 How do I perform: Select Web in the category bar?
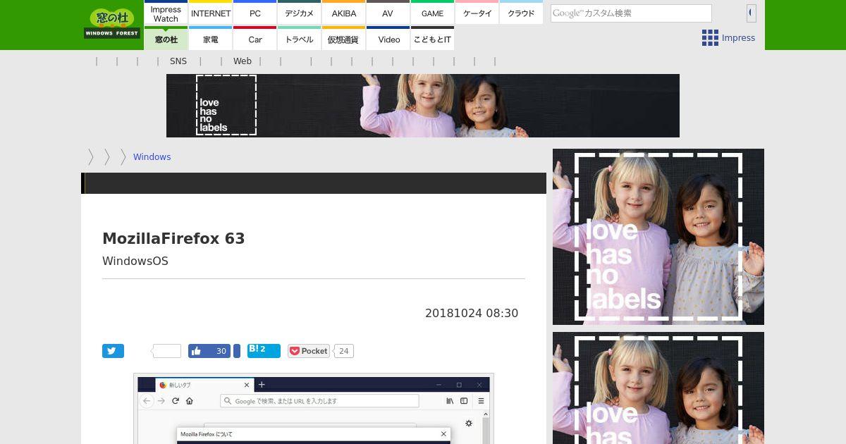(x=243, y=61)
